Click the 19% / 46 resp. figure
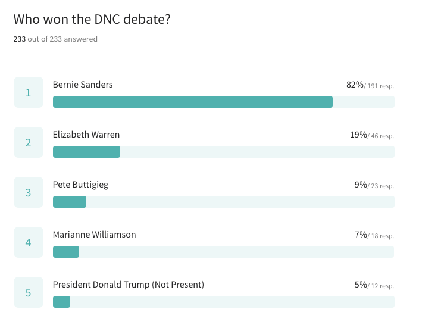 click(x=372, y=135)
